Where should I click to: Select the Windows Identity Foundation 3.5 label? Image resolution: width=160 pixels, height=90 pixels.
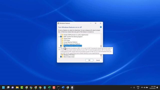pyautogui.click(x=73, y=46)
